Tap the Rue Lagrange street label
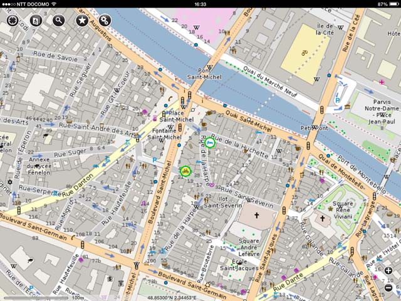This screenshot has width=401, height=301. coord(366,219)
